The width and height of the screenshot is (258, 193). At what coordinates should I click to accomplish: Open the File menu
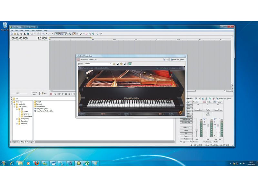tap(12, 31)
